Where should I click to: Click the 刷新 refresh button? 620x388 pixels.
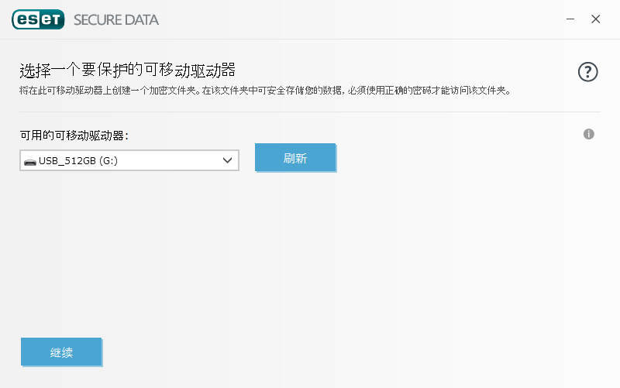295,158
